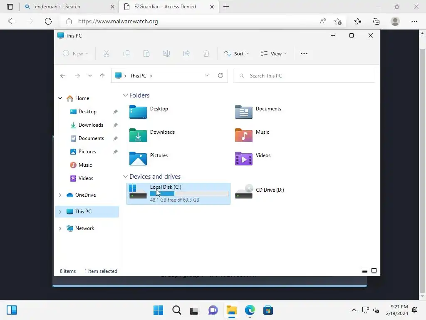The width and height of the screenshot is (426, 320).
Task: Click the Share icon in Explorer toolbar
Action: coord(186,54)
